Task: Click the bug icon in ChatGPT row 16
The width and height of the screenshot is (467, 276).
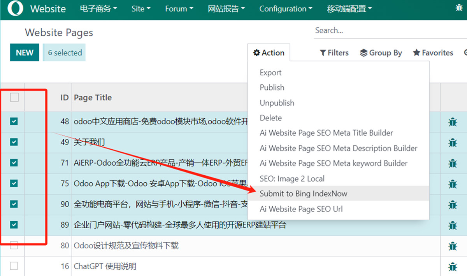Action: click(x=452, y=267)
